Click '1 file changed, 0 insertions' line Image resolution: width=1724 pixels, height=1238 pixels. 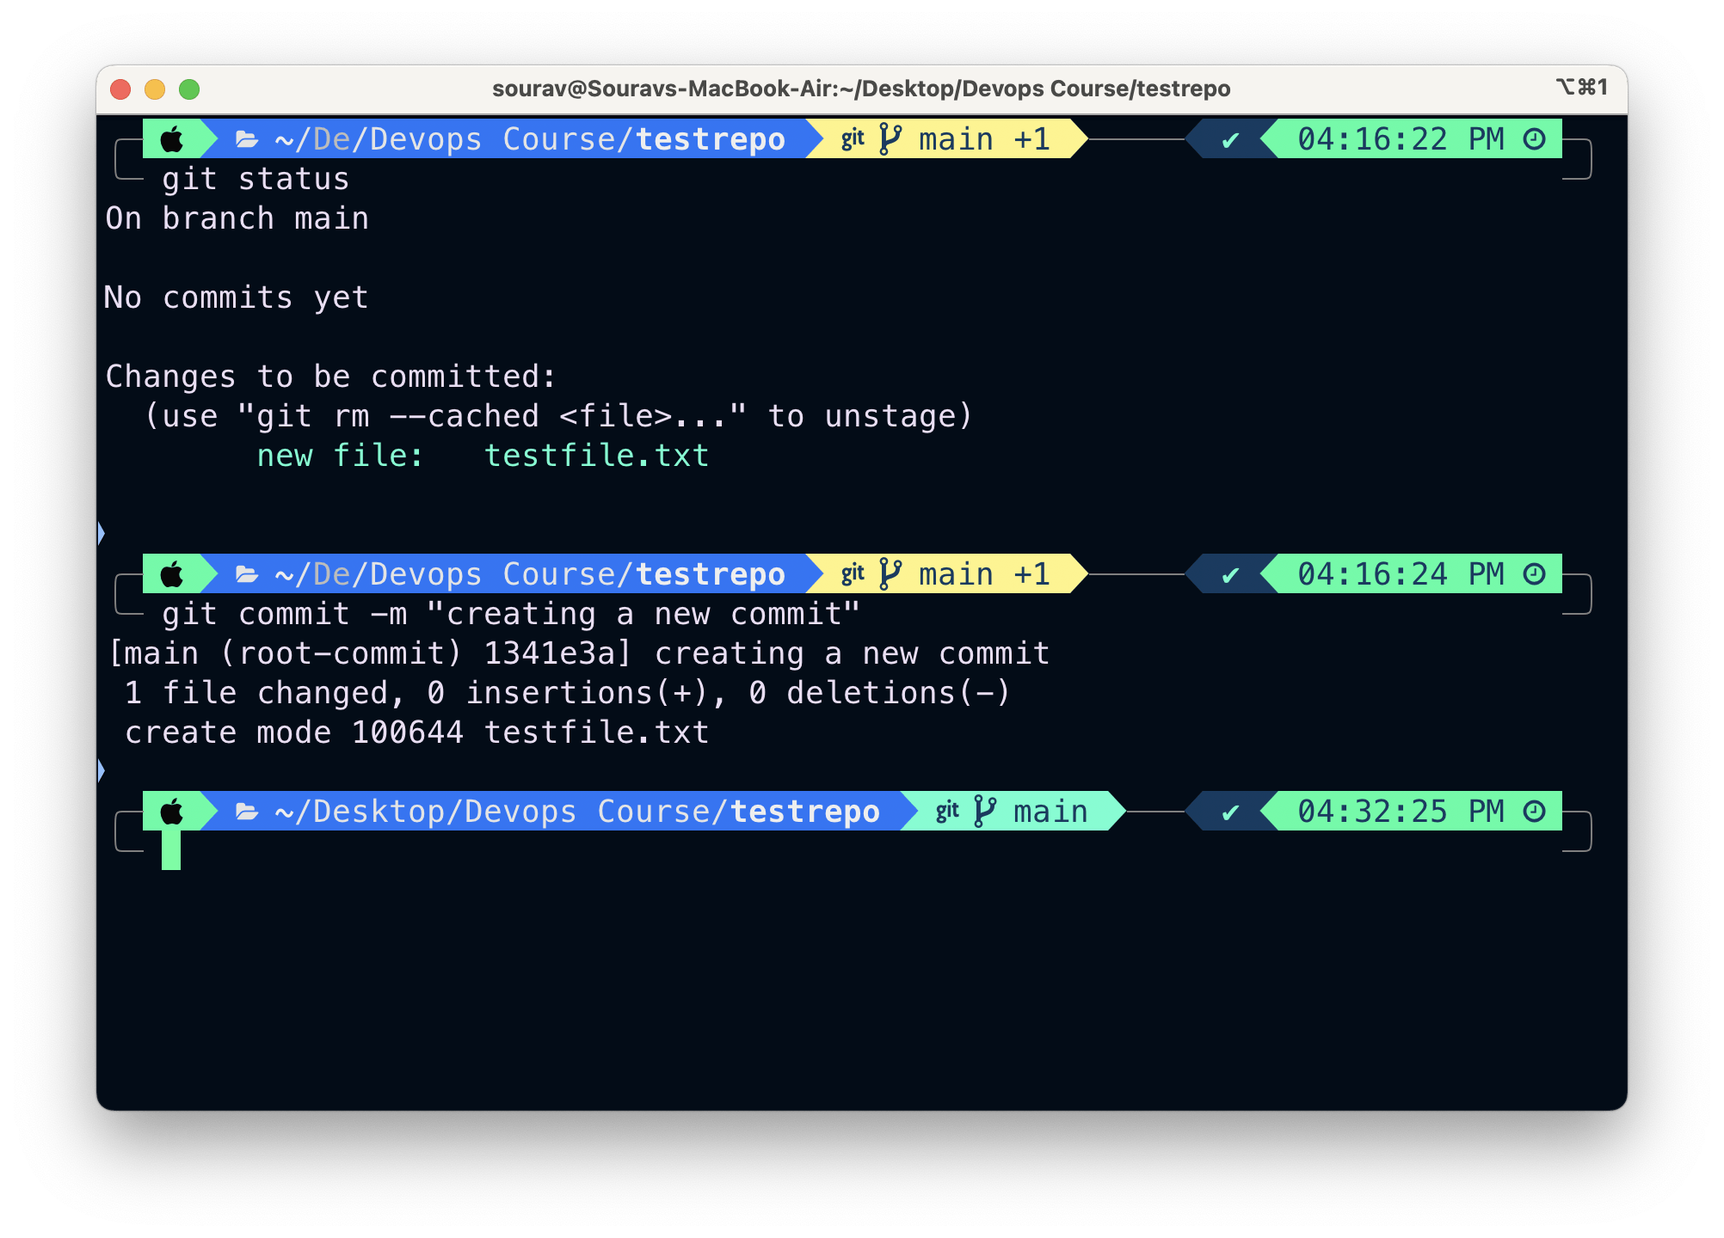[x=568, y=694]
